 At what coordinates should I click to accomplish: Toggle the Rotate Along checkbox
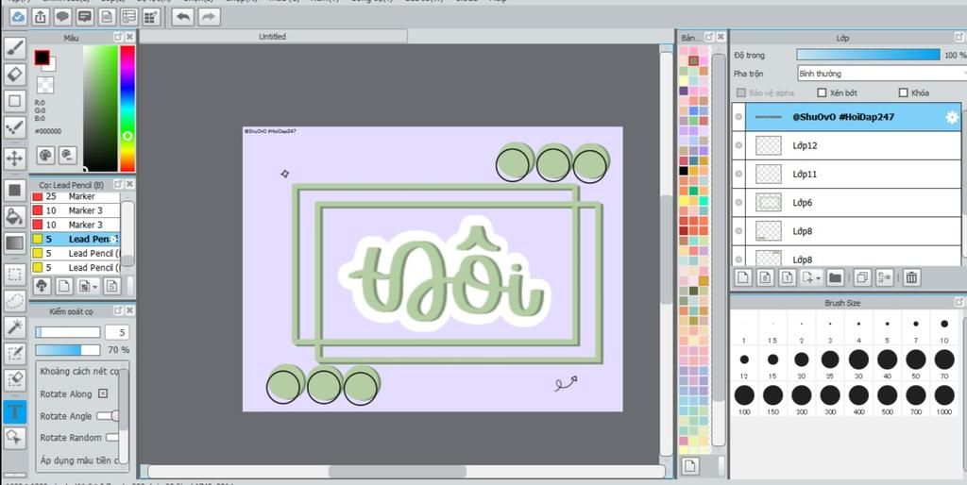(x=103, y=393)
